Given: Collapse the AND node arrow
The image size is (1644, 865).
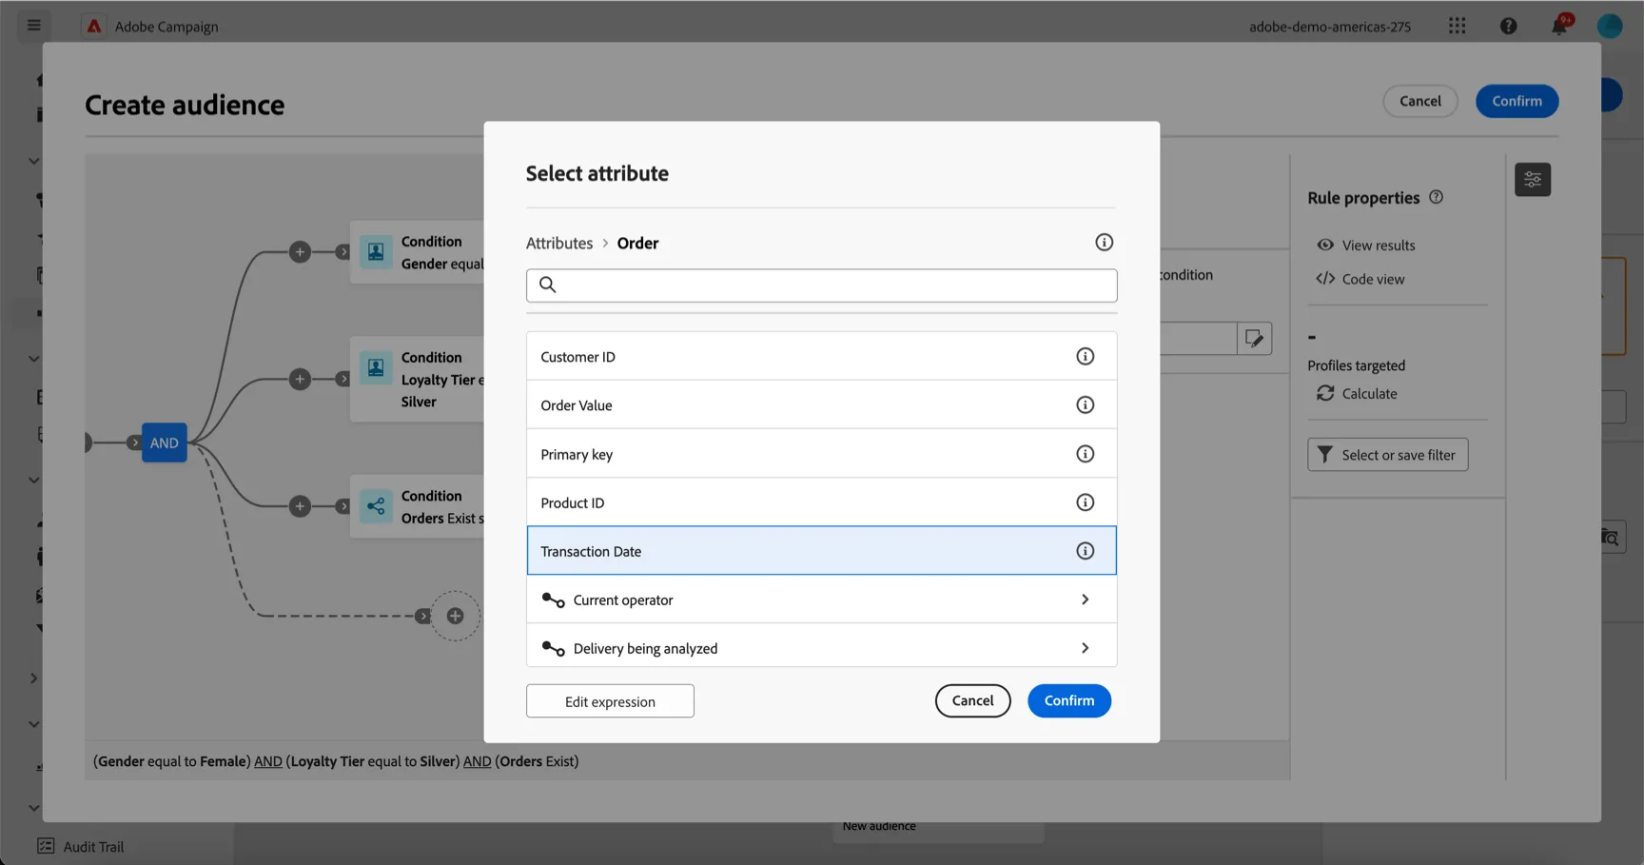Looking at the screenshot, I should (134, 442).
